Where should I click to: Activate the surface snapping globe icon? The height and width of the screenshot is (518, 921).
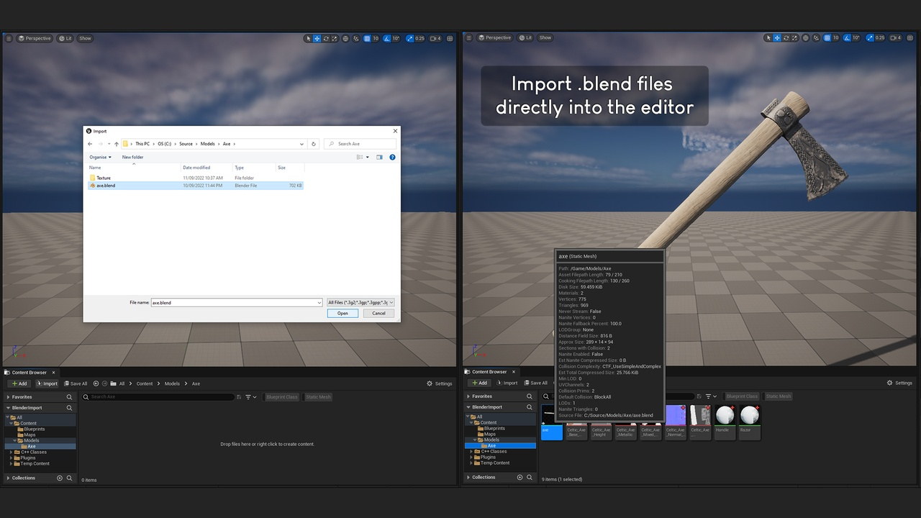click(x=345, y=38)
